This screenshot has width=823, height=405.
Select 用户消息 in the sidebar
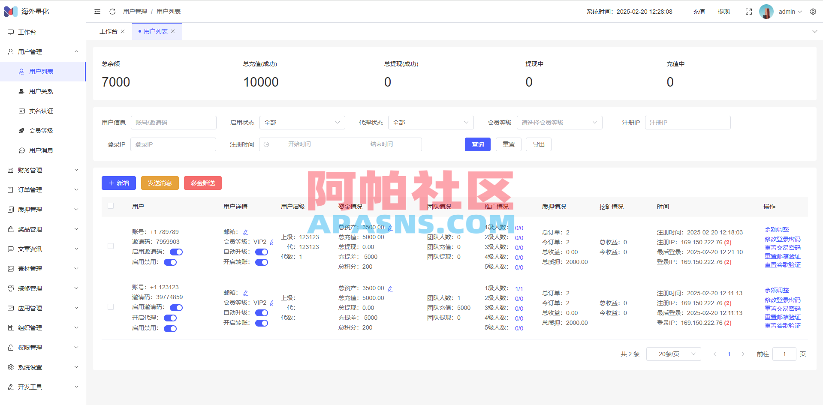click(x=40, y=150)
